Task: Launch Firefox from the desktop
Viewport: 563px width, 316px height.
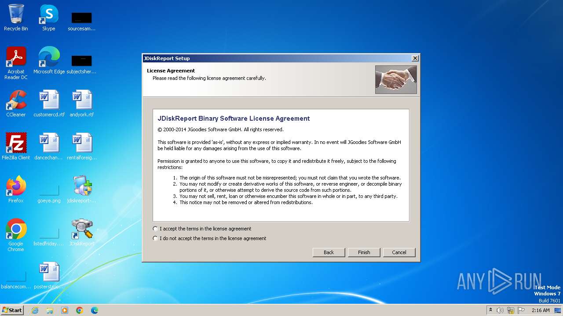Action: 16,190
